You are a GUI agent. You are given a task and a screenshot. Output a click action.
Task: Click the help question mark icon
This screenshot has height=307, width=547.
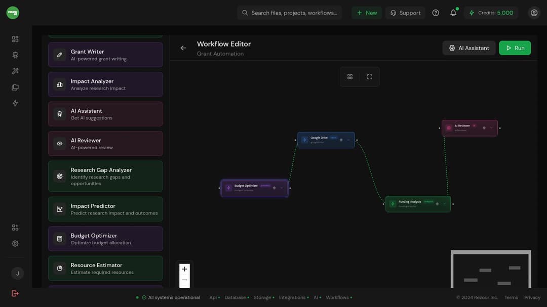(x=436, y=13)
